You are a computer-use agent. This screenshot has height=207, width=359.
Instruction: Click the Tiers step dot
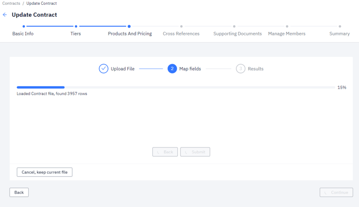coord(76,26)
